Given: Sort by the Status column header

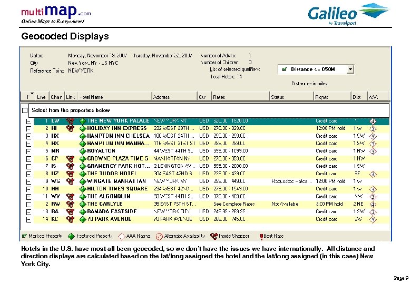Looking at the screenshot, I should click(292, 97).
